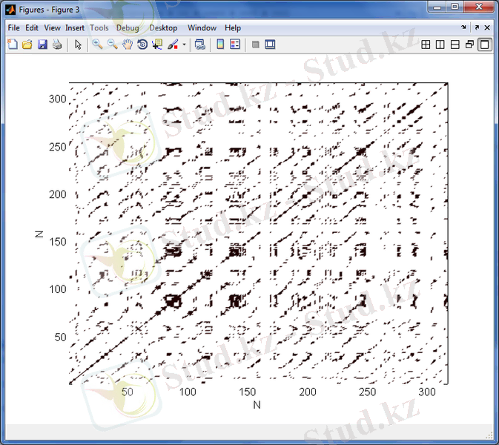This screenshot has height=445, width=499.
Task: Click the x-axis label N
Action: point(257,405)
